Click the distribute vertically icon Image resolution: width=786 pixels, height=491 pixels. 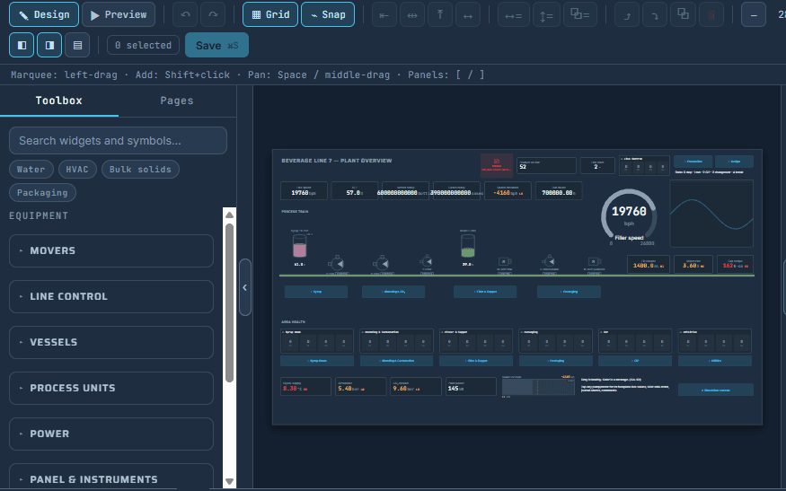click(546, 14)
